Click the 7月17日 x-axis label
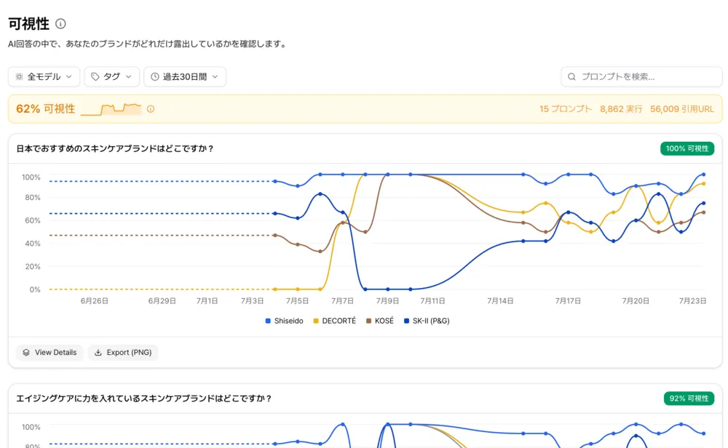728x448 pixels. [x=568, y=301]
